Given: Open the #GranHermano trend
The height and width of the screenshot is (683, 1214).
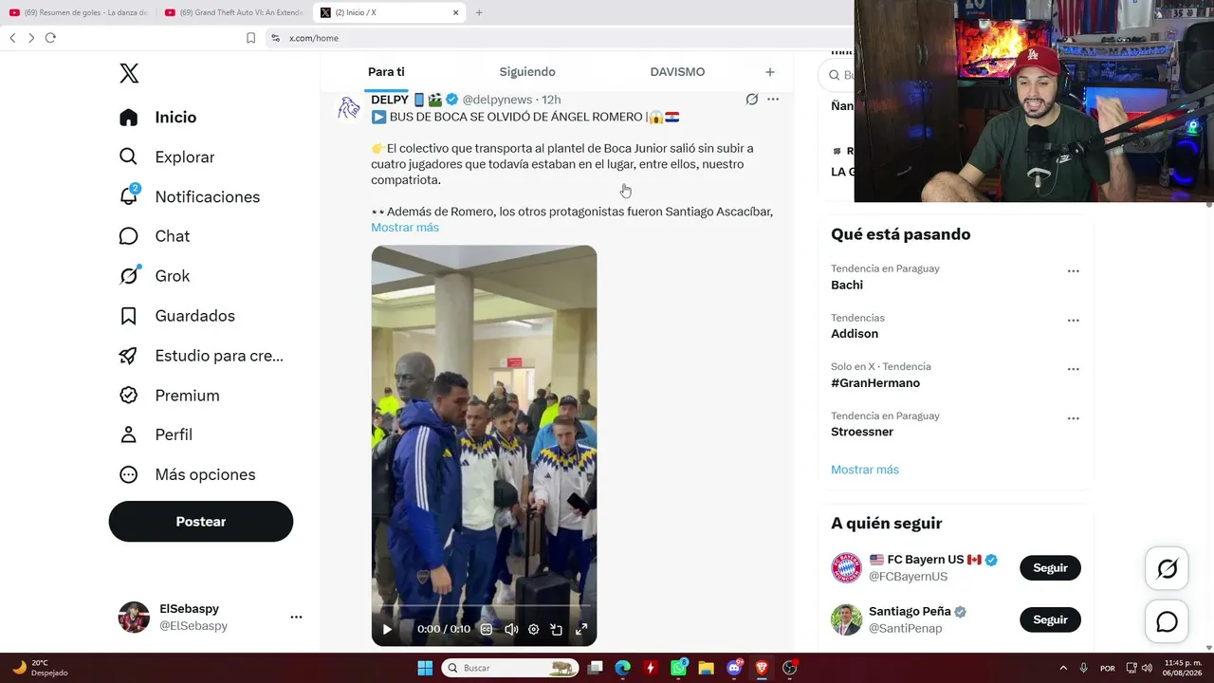Looking at the screenshot, I should 875,383.
